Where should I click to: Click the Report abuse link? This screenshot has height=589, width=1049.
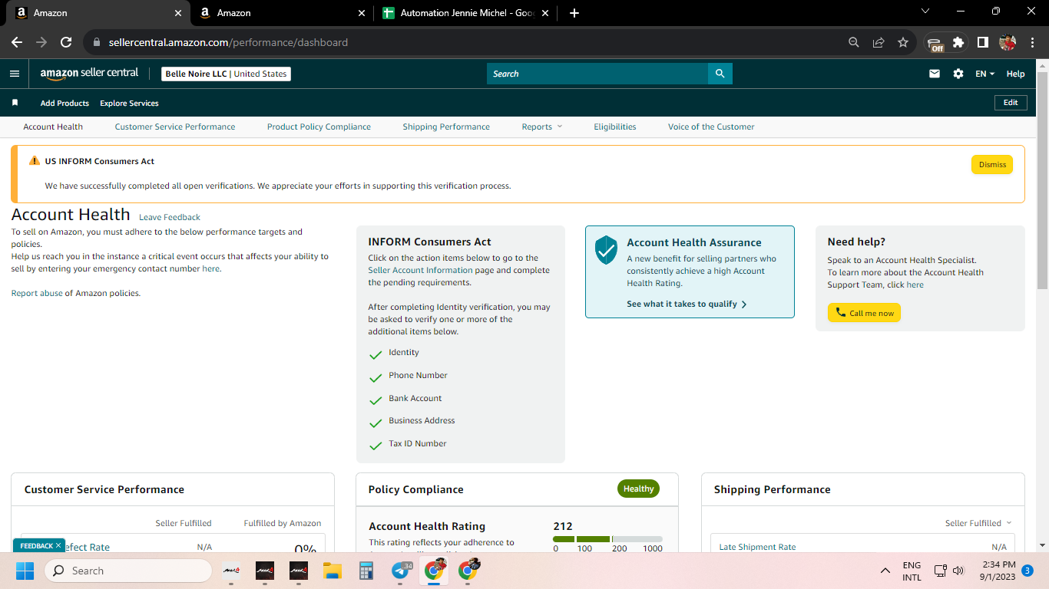tap(37, 293)
